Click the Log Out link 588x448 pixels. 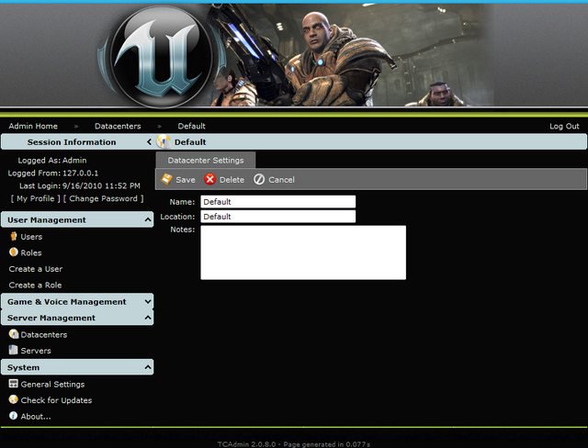(x=564, y=126)
